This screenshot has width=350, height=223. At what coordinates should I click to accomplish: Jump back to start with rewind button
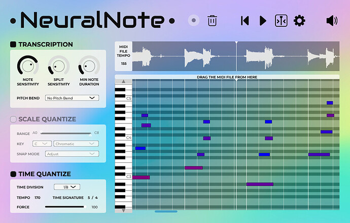click(x=245, y=21)
